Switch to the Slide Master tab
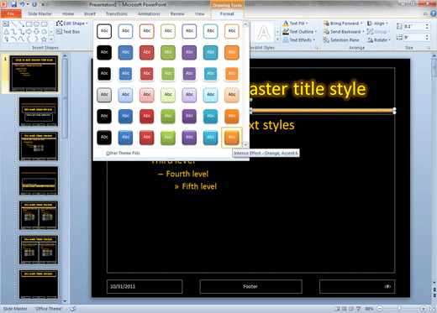This screenshot has height=313, width=437. click(x=39, y=13)
